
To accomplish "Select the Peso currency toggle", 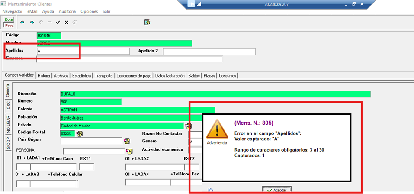I will coord(9,25).
